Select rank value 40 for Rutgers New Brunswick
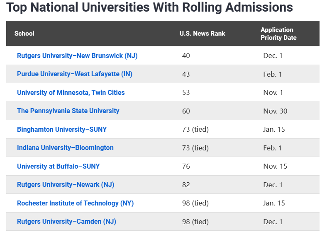The width and height of the screenshot is (327, 232). [x=186, y=56]
